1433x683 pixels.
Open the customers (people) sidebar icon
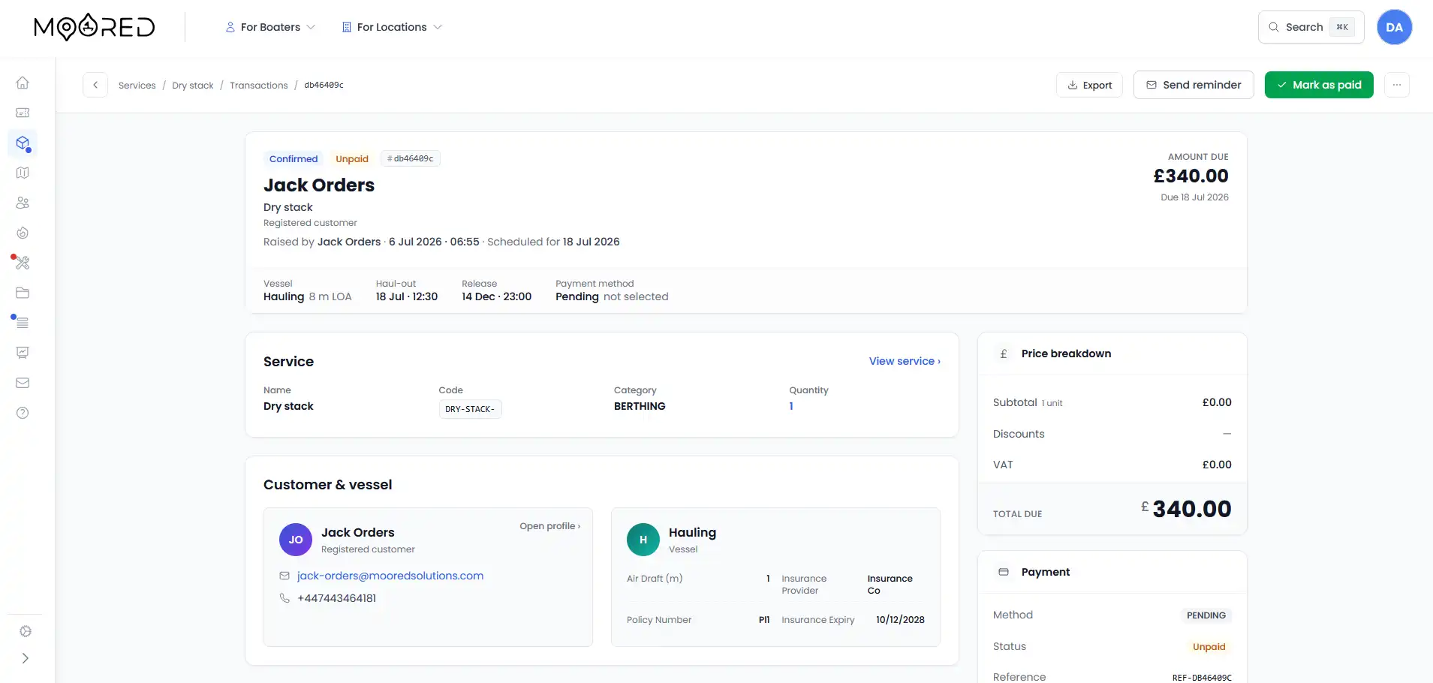click(23, 203)
